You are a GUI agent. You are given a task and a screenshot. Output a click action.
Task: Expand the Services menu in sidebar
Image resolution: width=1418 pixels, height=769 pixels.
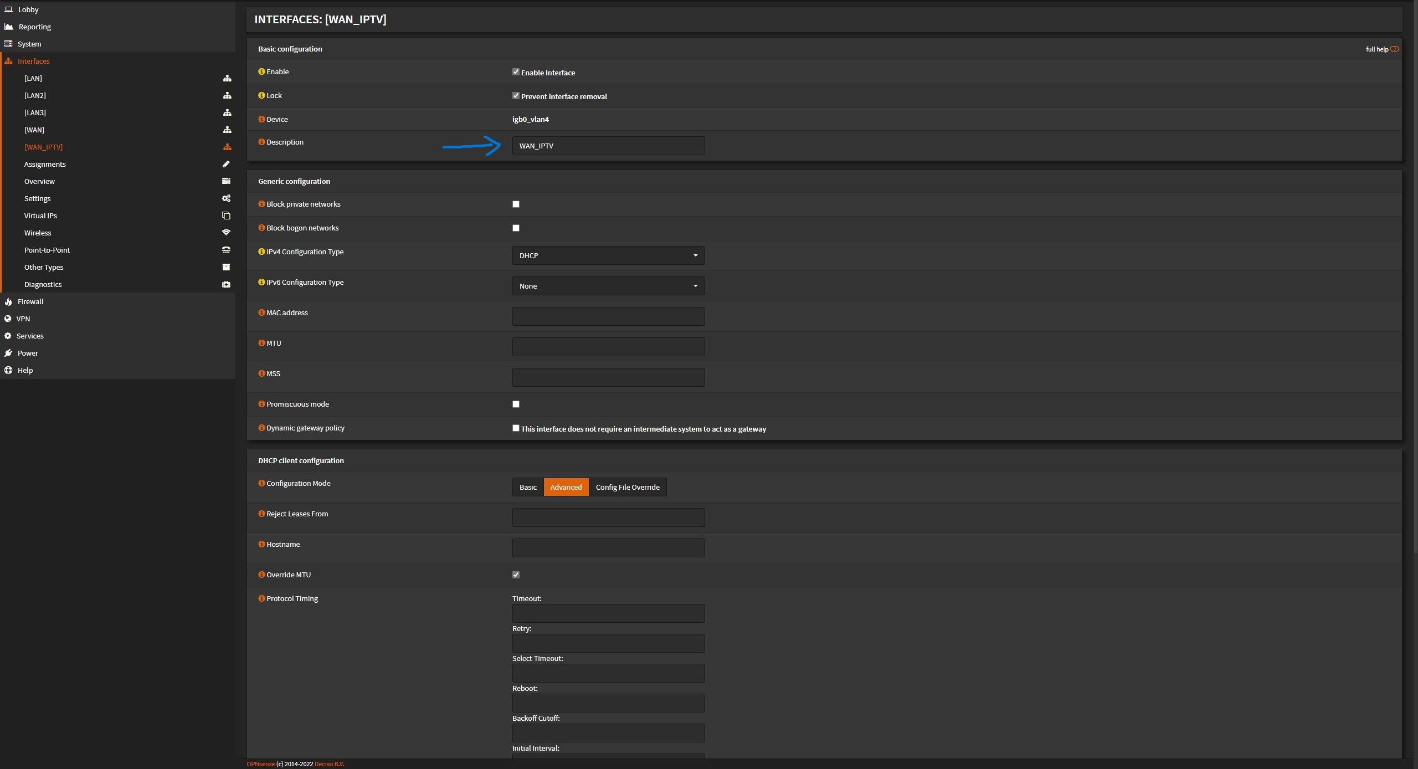30,336
